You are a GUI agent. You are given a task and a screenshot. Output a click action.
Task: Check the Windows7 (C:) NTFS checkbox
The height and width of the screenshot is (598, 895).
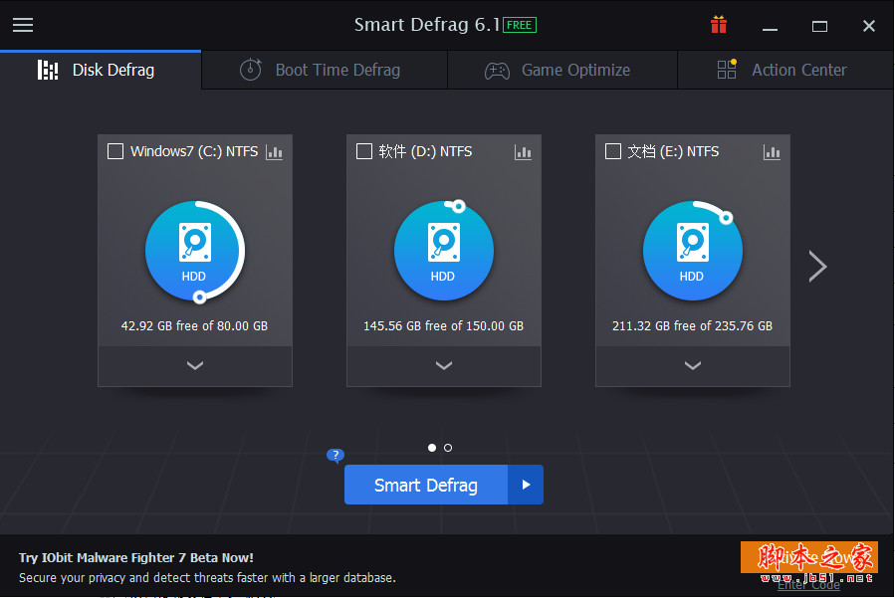115,152
